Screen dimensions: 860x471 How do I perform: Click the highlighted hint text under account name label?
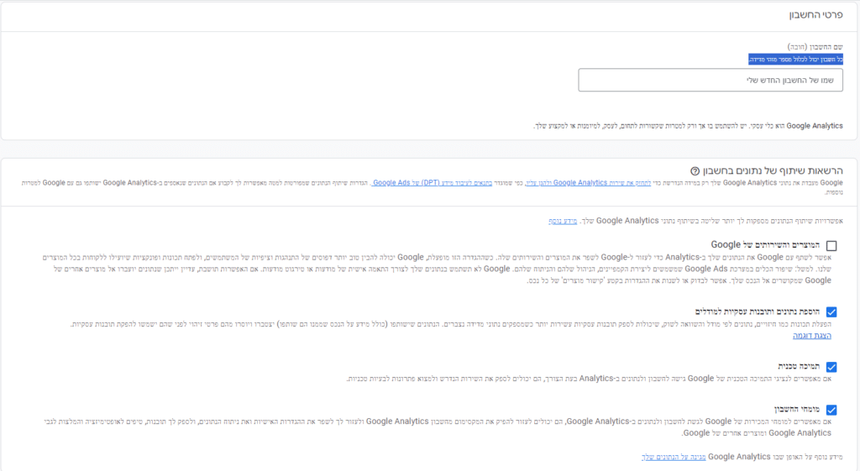pos(795,60)
